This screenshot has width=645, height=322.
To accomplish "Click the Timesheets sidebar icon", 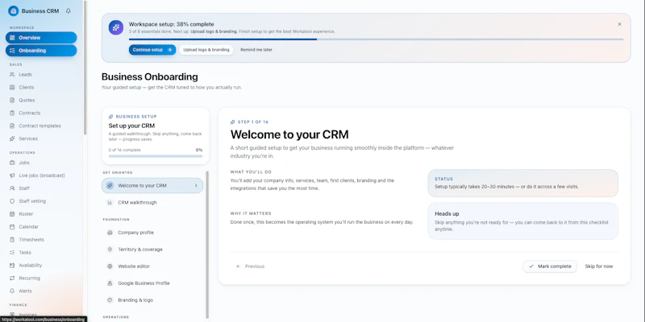I will coord(12,239).
